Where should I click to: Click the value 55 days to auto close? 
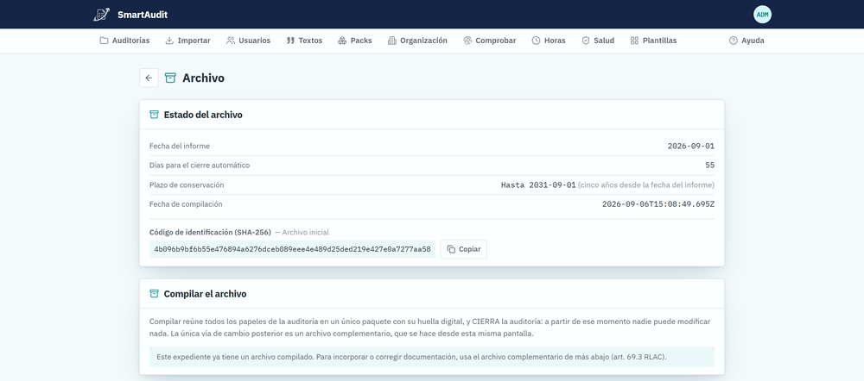(709, 166)
